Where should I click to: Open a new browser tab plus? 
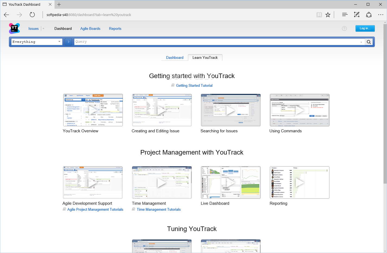pyautogui.click(x=59, y=4)
